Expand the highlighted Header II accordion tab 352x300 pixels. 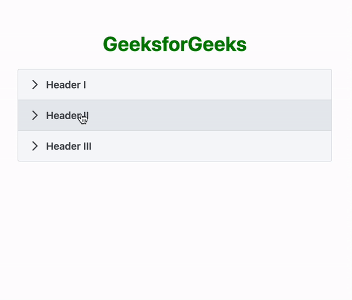point(175,115)
